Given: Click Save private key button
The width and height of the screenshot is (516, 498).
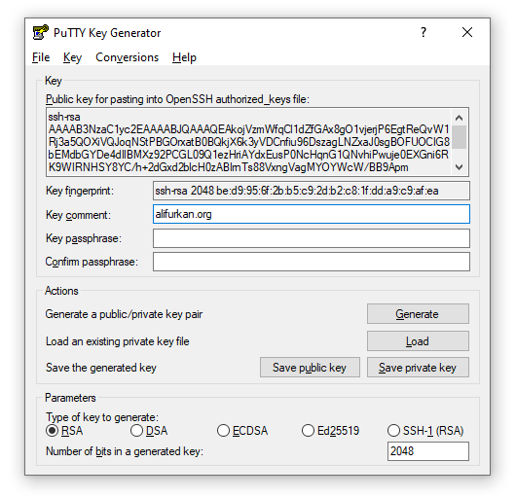Looking at the screenshot, I should pos(418,368).
